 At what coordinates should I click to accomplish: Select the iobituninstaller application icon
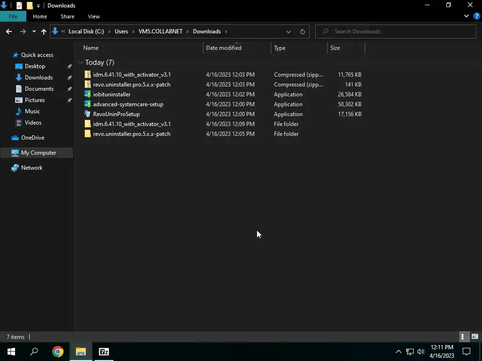[88, 94]
